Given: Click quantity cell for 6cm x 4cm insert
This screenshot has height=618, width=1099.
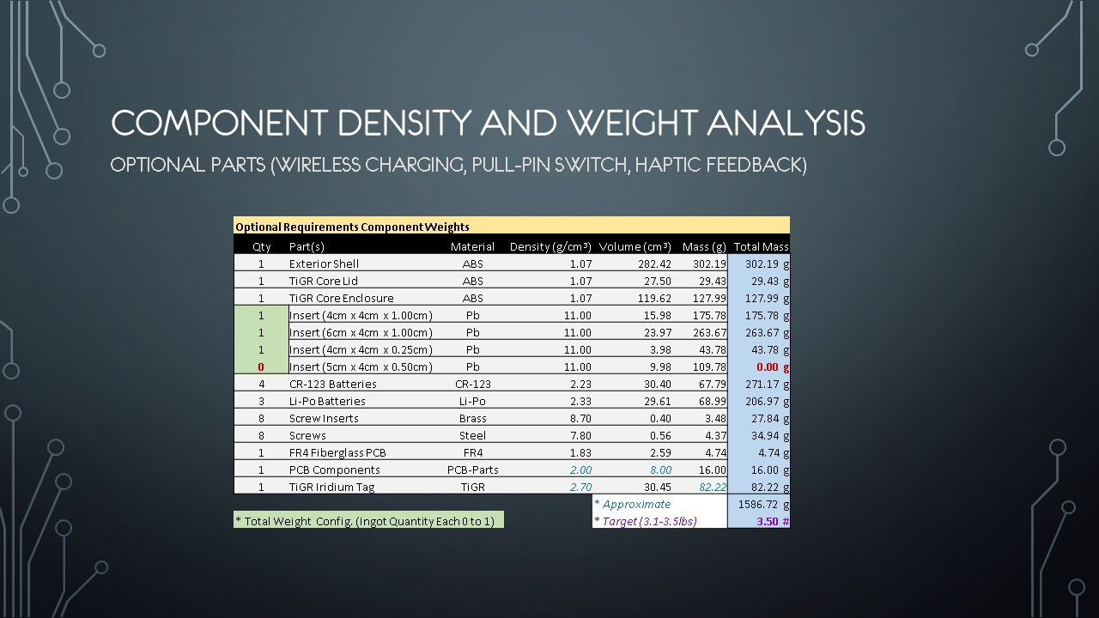Looking at the screenshot, I should pyautogui.click(x=261, y=332).
